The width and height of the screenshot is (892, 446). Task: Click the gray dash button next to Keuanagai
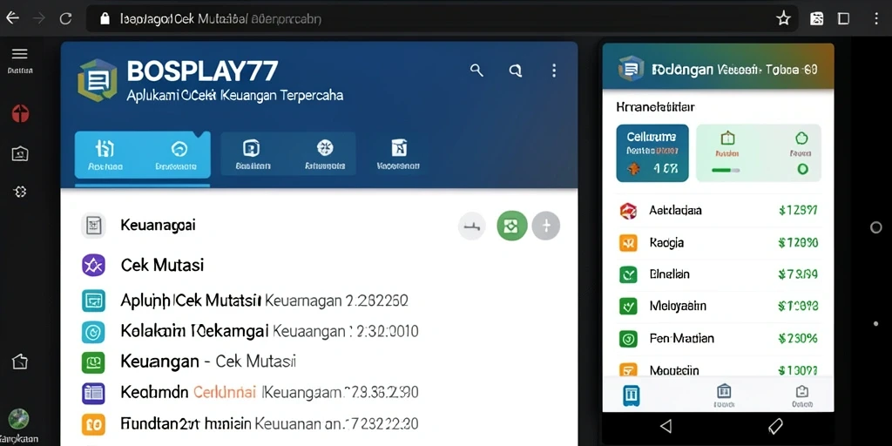tap(472, 226)
